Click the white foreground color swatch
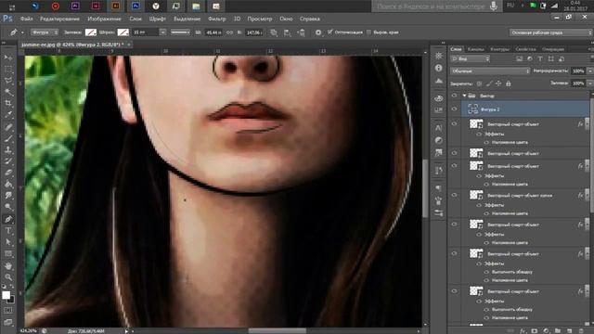Screen dimensions: 594x334 click(6, 295)
